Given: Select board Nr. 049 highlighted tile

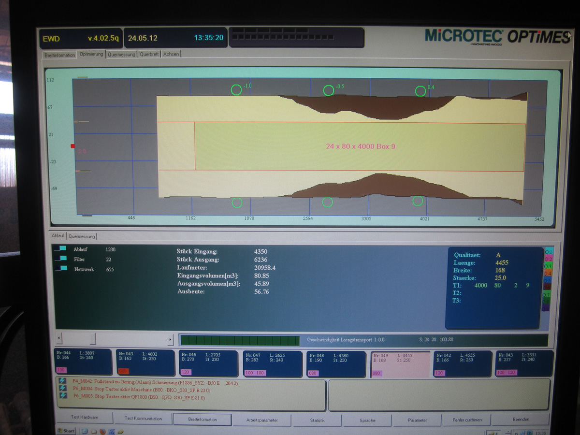Looking at the screenshot, I should coord(400,364).
